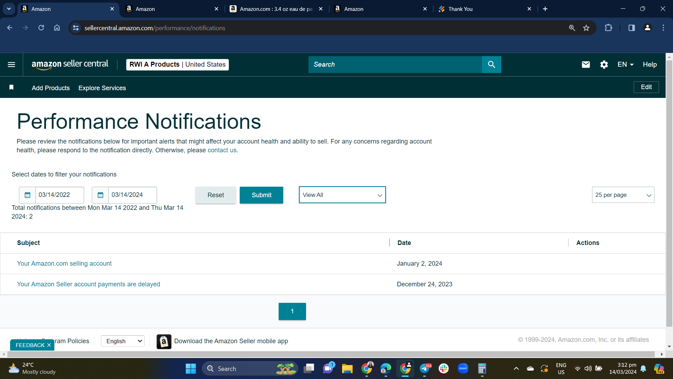Click the Amazon Seller app icon
Screen dimensions: 673x379
pos(164,341)
